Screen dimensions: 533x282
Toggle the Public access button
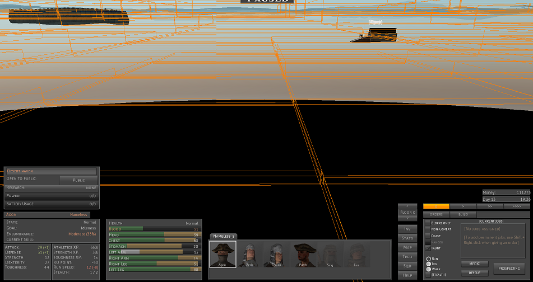[x=79, y=180]
